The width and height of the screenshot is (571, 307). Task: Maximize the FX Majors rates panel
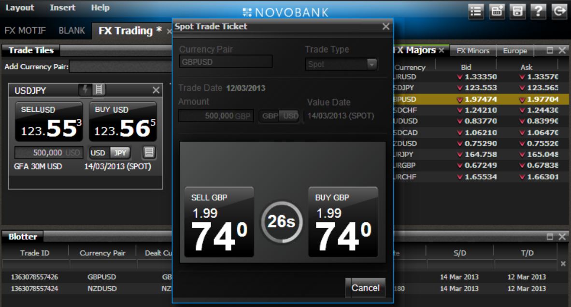click(550, 50)
